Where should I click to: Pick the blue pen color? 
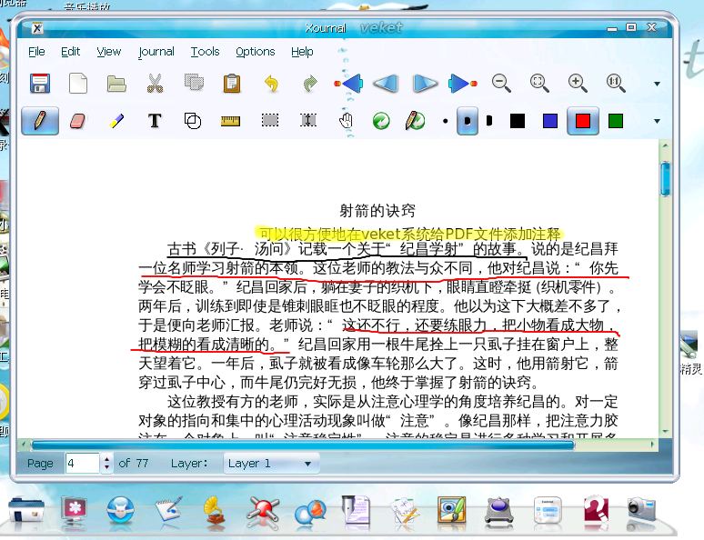550,121
